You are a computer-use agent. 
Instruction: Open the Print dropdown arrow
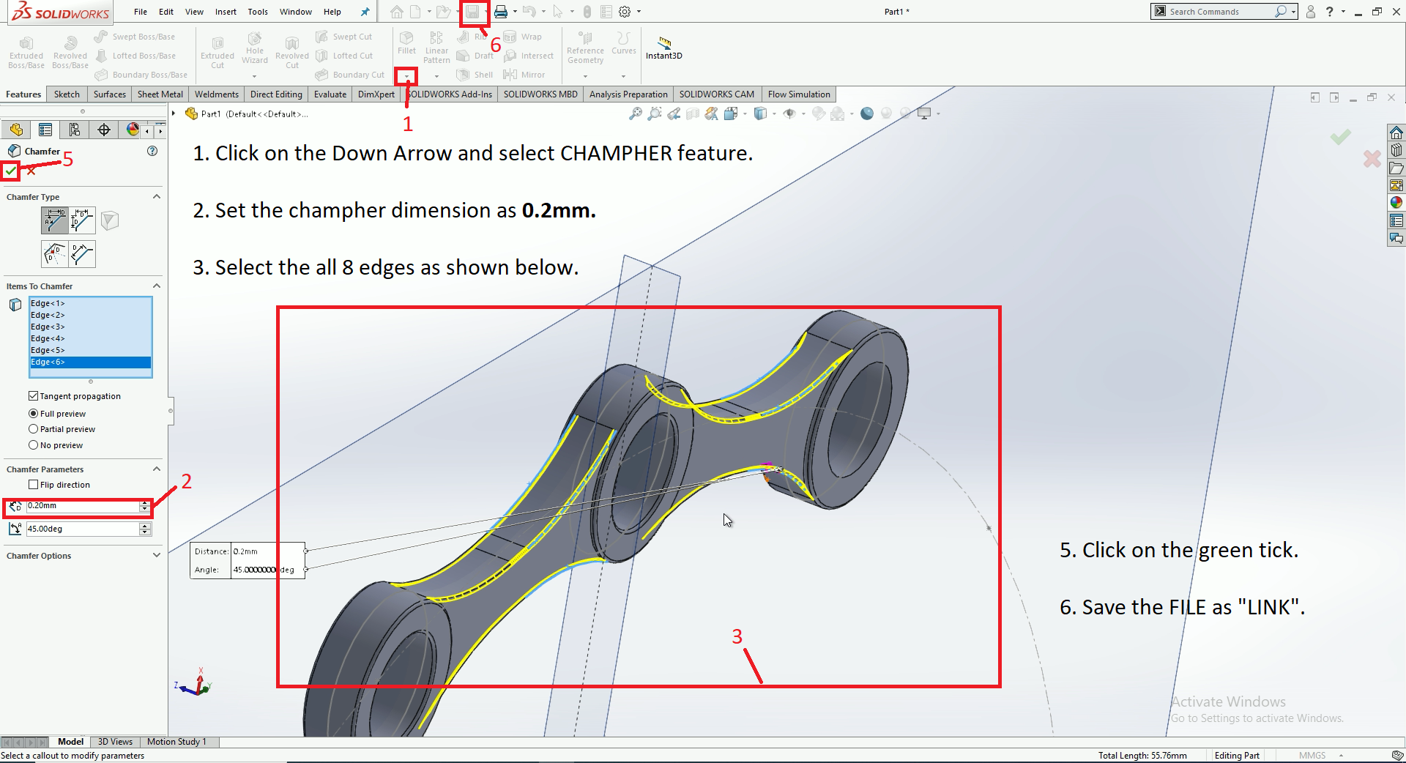(x=515, y=12)
